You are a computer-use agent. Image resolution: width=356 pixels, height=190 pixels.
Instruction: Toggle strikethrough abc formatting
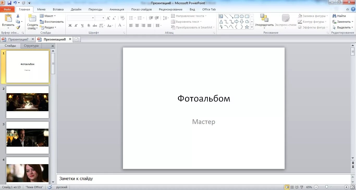[x=95, y=26]
